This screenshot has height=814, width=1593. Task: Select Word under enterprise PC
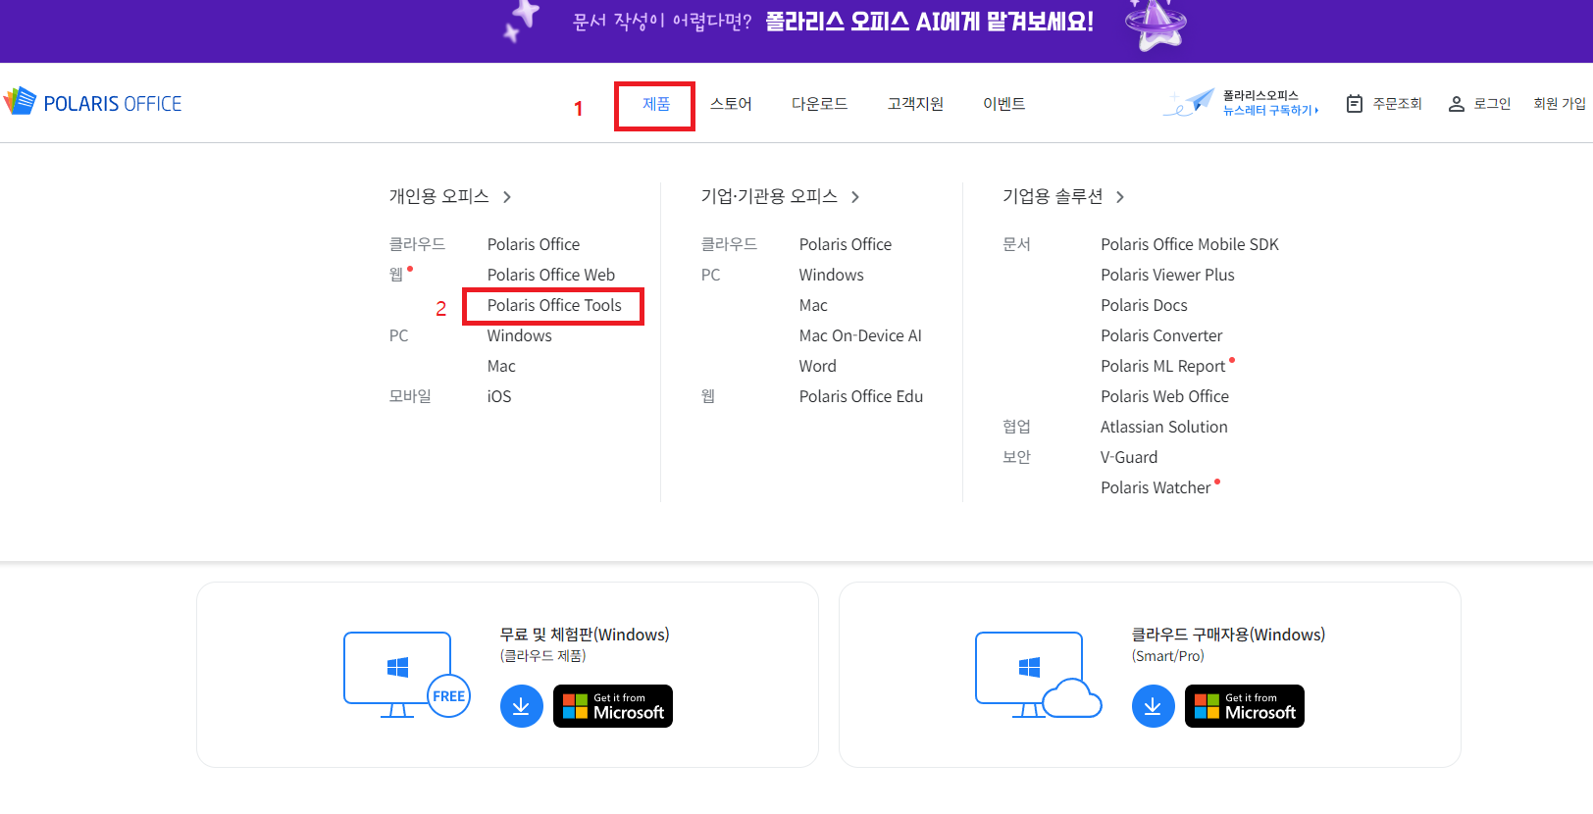click(818, 366)
